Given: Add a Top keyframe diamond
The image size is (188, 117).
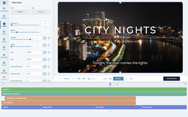Looking at the screenshot, I should click(x=49, y=53).
